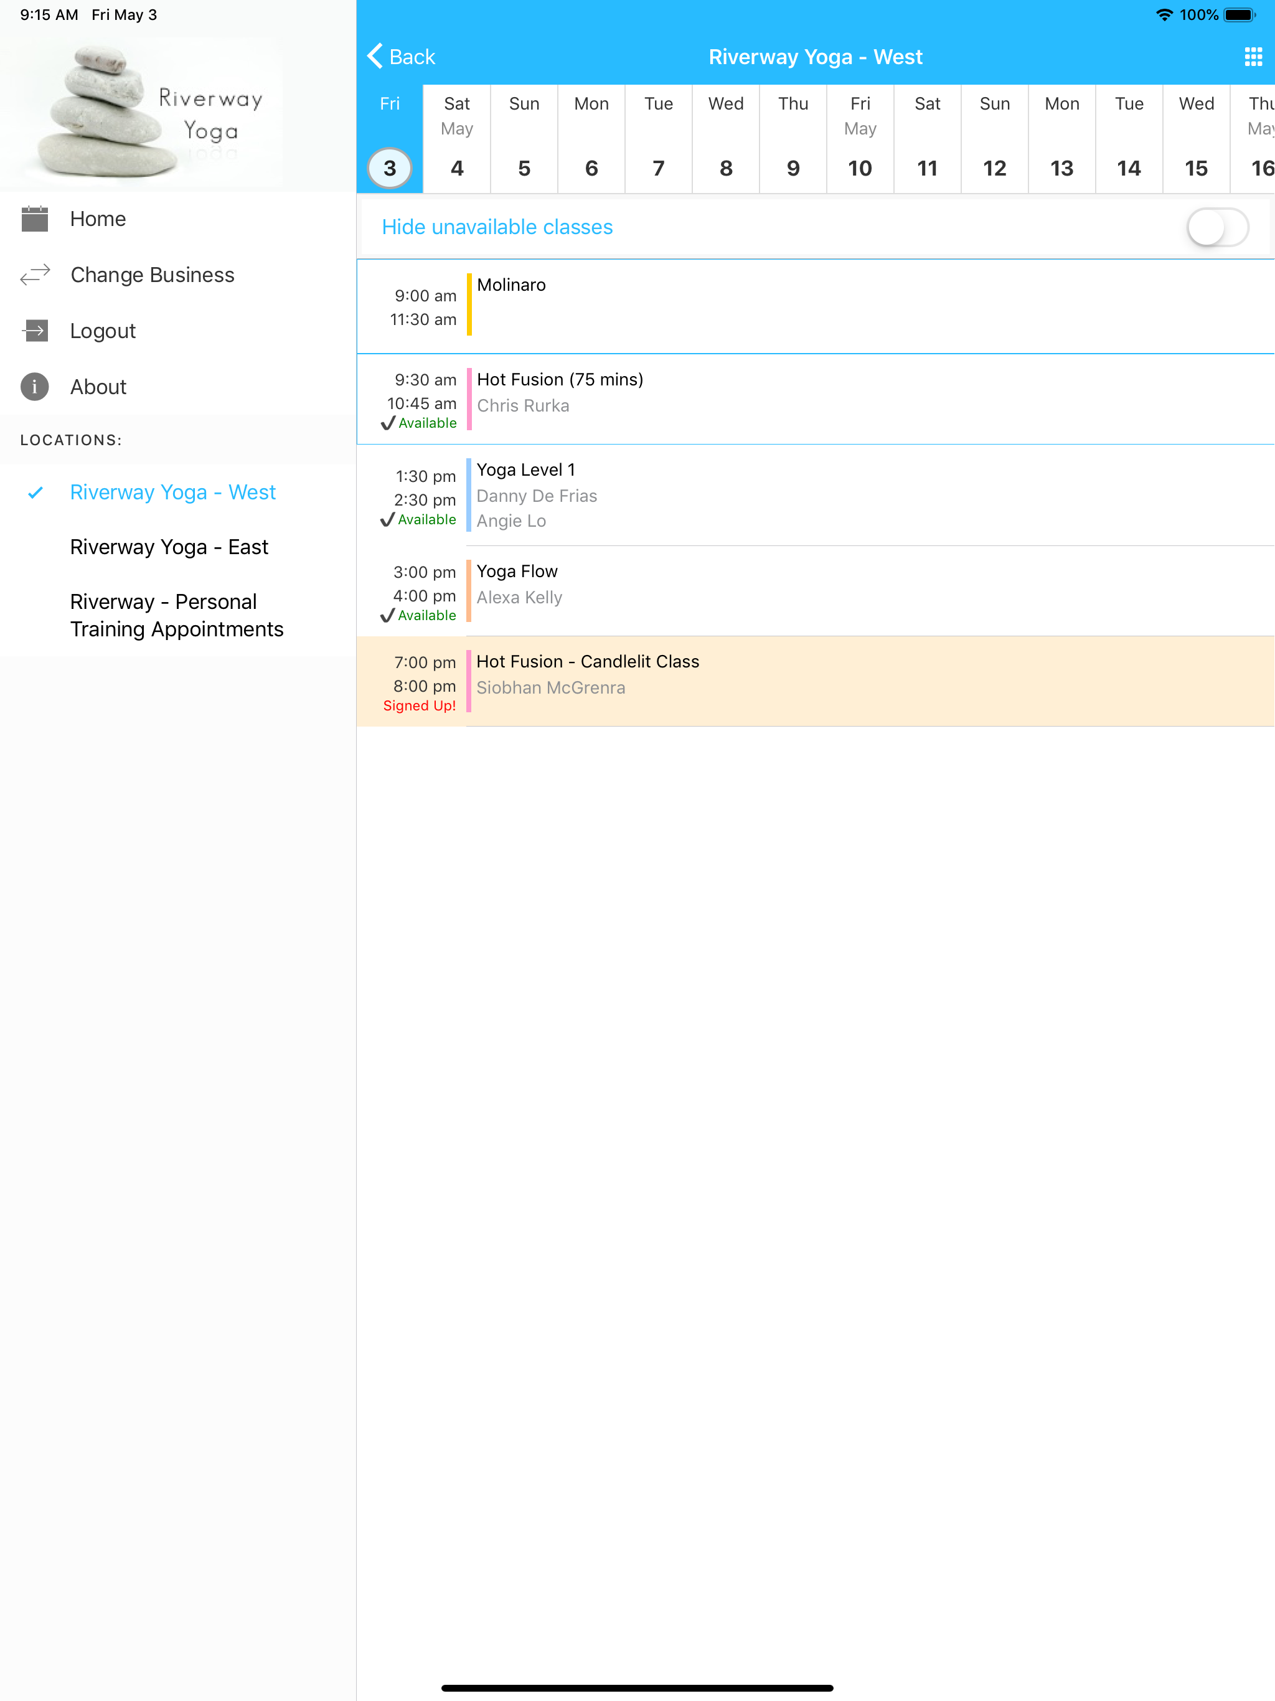Image resolution: width=1275 pixels, height=1701 pixels.
Task: Click the Signed Up! status label
Action: [x=419, y=706]
